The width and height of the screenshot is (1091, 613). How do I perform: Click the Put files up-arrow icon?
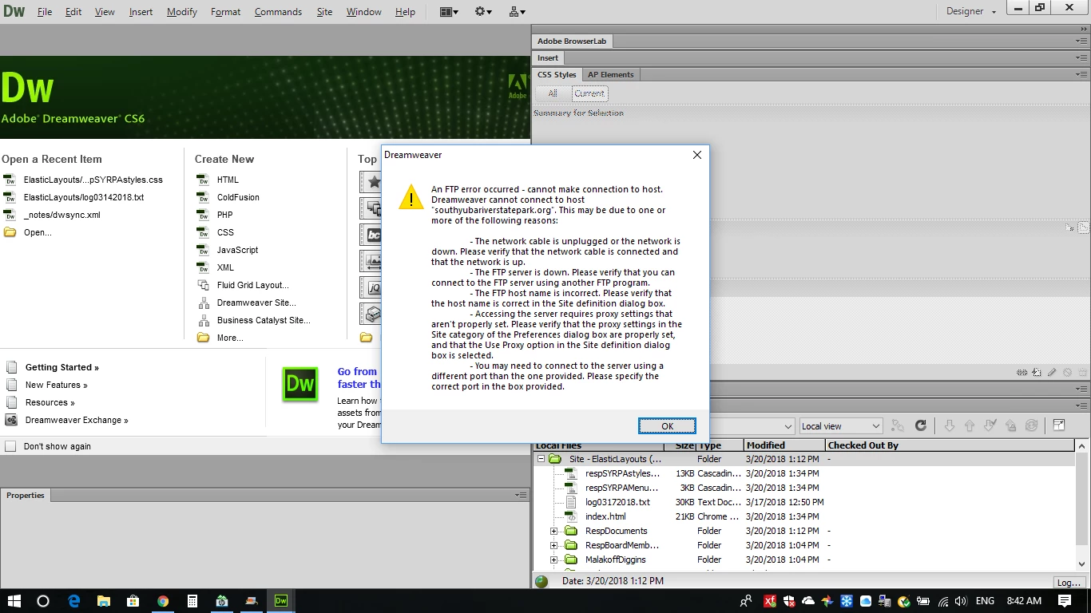969,426
